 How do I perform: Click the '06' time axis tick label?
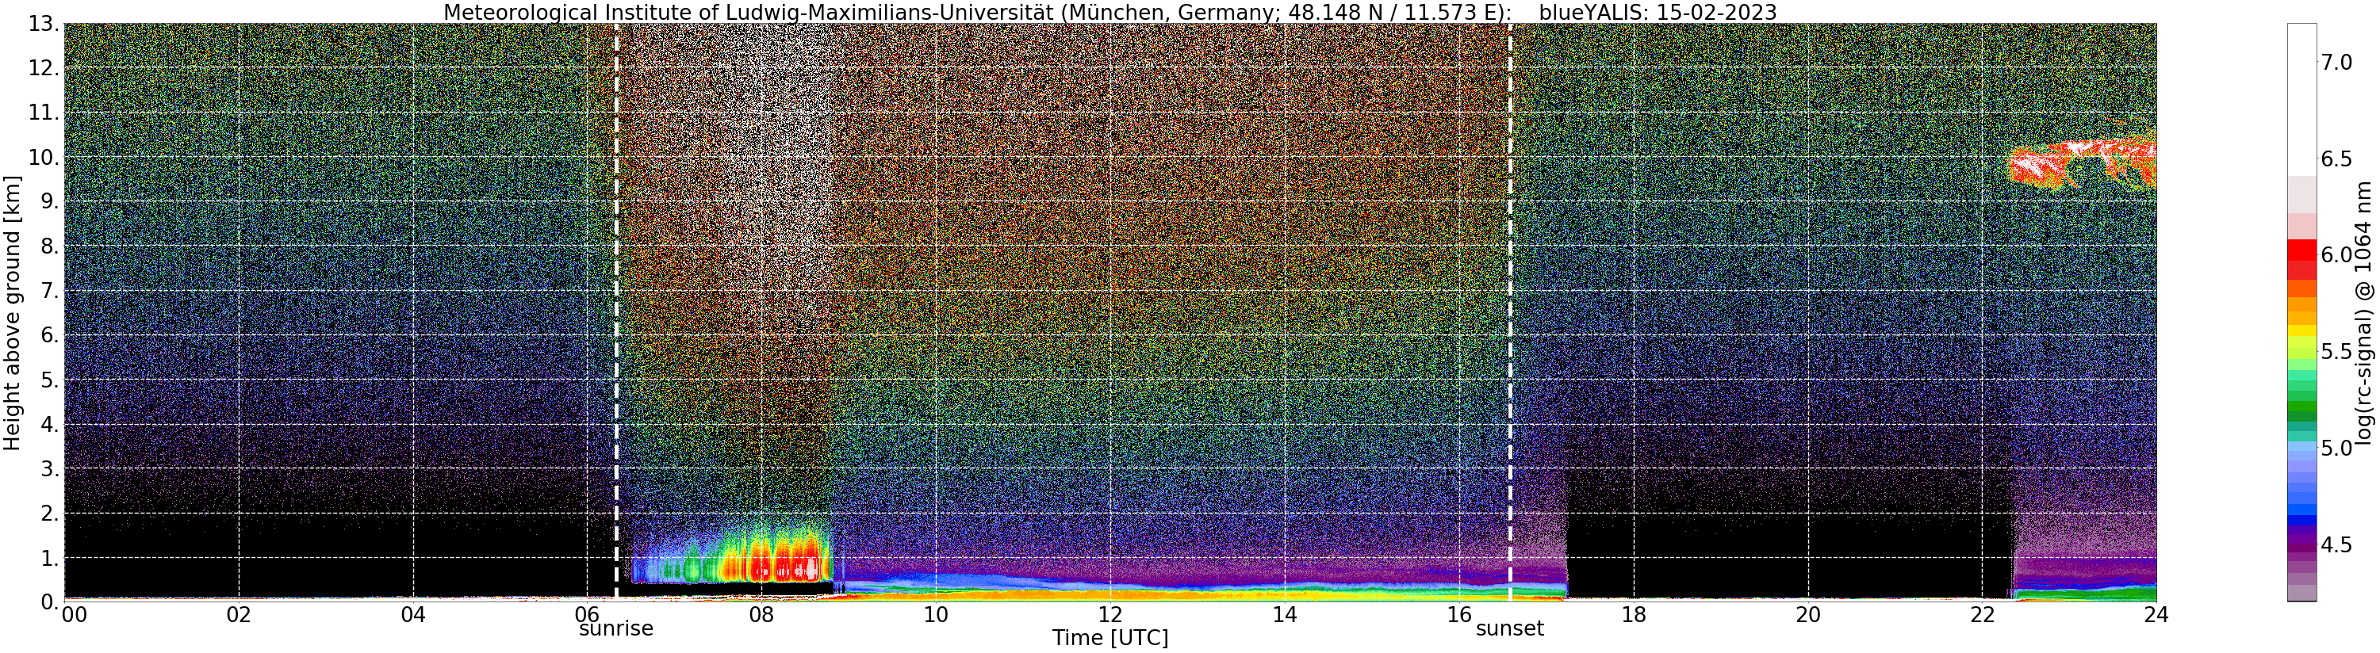(x=587, y=615)
